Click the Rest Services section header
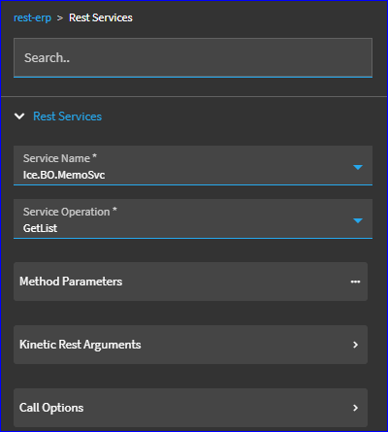388x432 pixels. point(67,116)
